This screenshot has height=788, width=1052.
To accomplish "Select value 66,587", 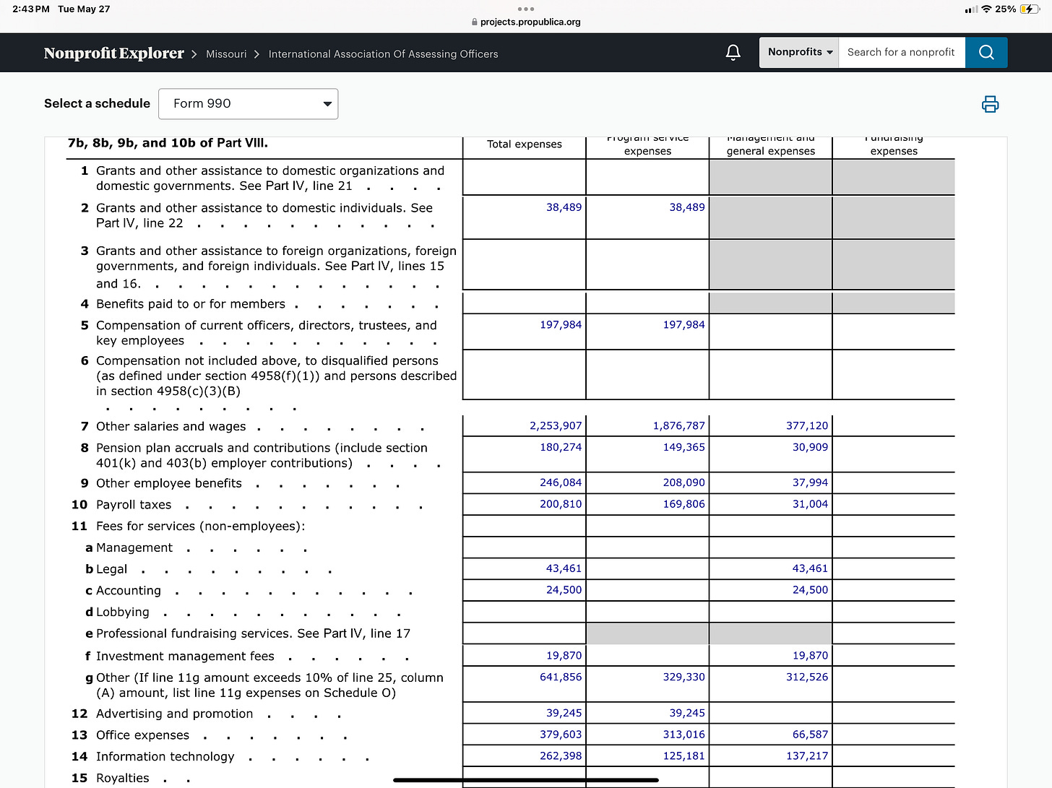I will (810, 735).
